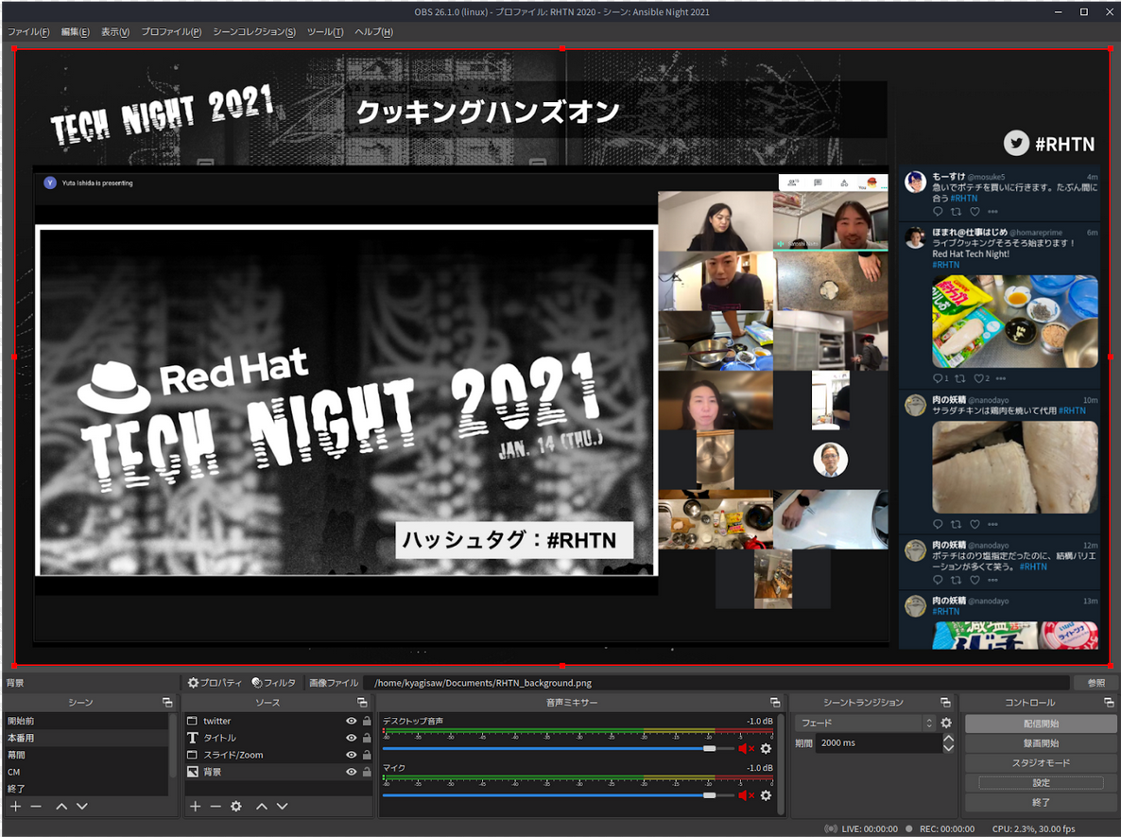Image resolution: width=1121 pixels, height=837 pixels.
Task: Open the 表示(V) menu
Action: pos(115,31)
